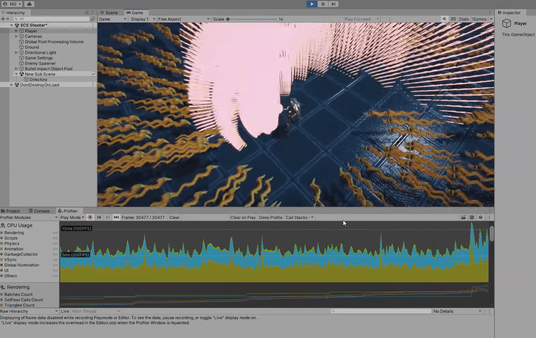Click the load Profiler data icon

point(463,218)
